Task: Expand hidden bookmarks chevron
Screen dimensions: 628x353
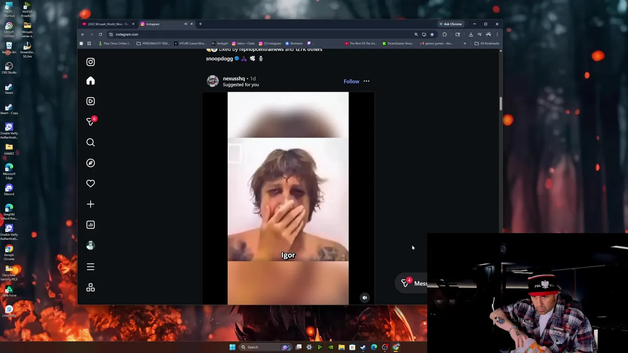Action: coord(465,44)
